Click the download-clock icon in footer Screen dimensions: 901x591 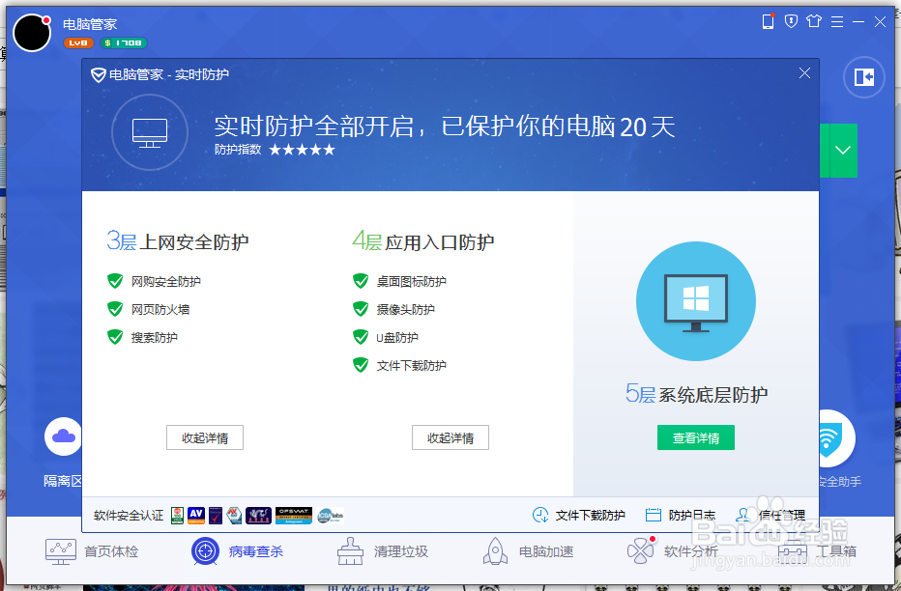coord(540,516)
